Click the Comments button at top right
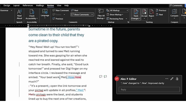This screenshot has width=186, height=105. [176, 5]
